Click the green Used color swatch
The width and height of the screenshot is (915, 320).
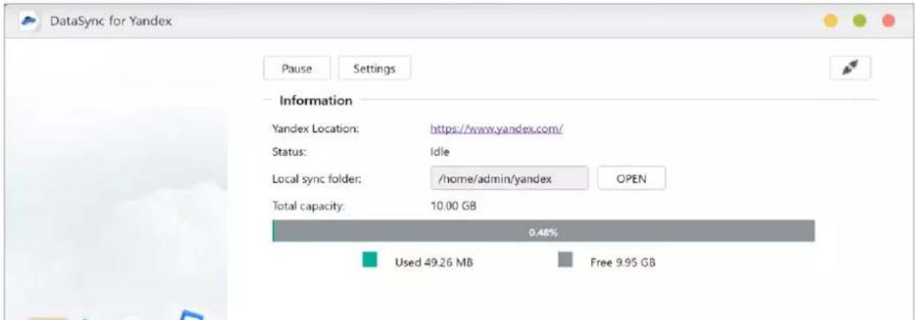tap(369, 260)
